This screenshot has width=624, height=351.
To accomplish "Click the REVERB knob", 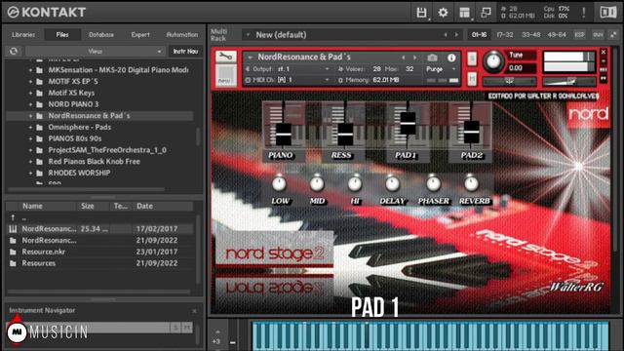I will pyautogui.click(x=471, y=183).
